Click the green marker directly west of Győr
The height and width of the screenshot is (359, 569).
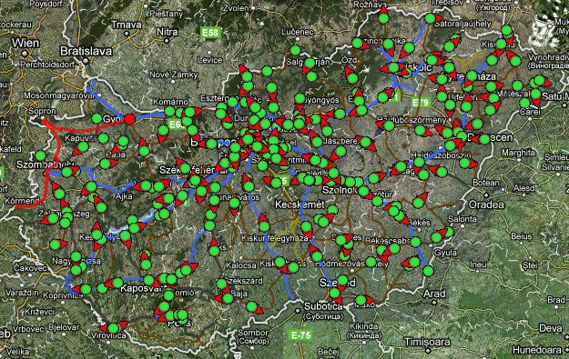point(97,118)
